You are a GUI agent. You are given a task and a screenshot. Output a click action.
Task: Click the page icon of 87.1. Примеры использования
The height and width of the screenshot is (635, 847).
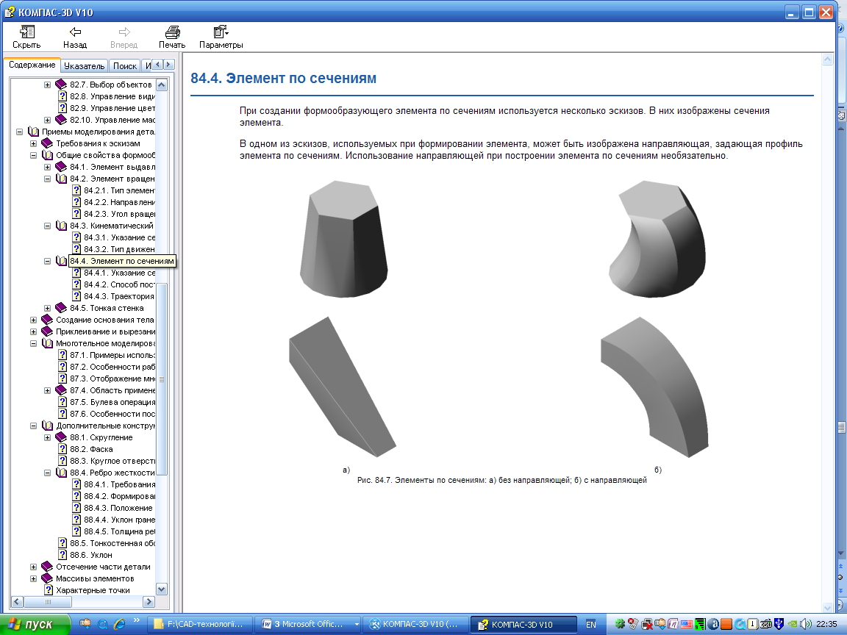(62, 355)
